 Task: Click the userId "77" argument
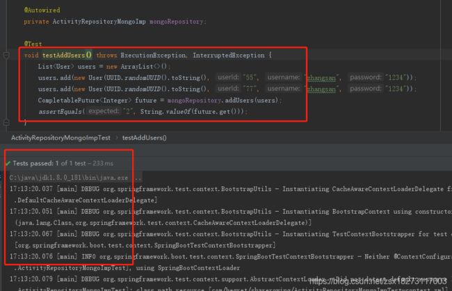pos(250,89)
